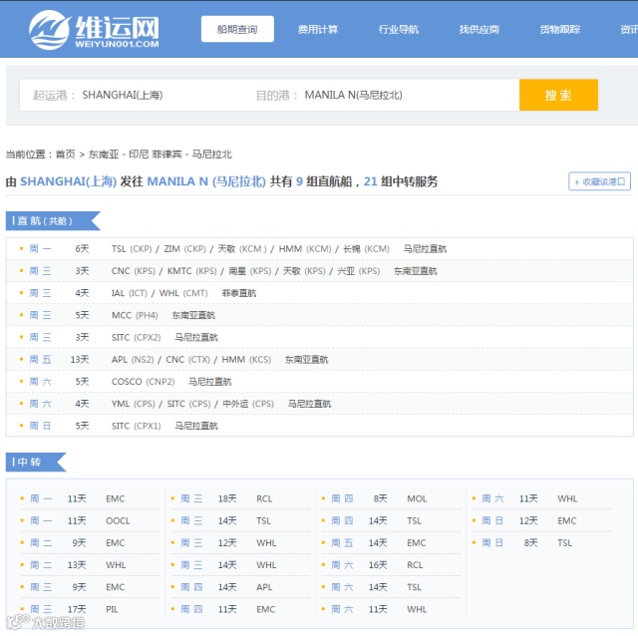Click the 菲律宾 breadcrumb link

[x=166, y=155]
